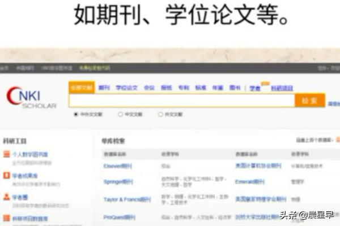Screen dimensions: 340x226
Task: Open ProQuest期刊 database link
Action: point(118,216)
